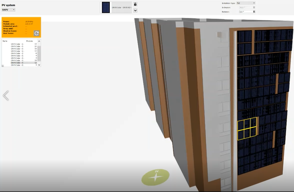Click the yellow-outlined selected panel group
The height and width of the screenshot is (192, 294).
click(246, 129)
